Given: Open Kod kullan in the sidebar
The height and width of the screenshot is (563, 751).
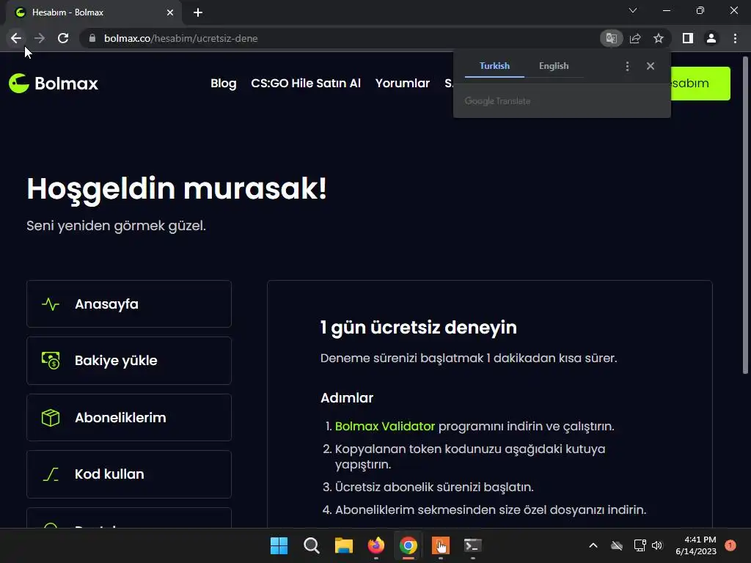Looking at the screenshot, I should [129, 474].
